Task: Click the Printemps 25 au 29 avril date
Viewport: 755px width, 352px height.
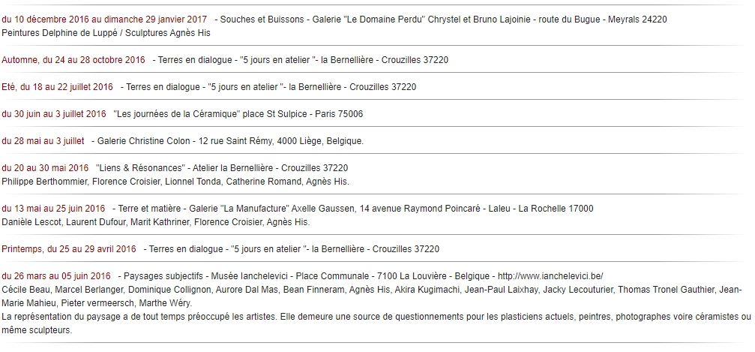Action: pyautogui.click(x=69, y=249)
